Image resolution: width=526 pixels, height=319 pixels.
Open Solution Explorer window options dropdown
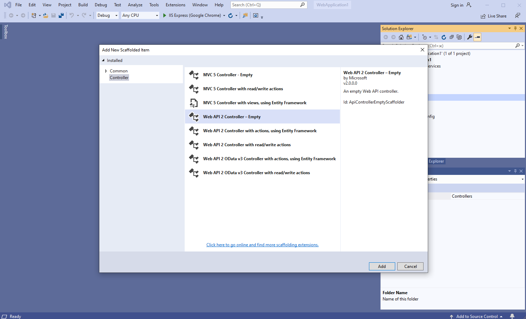[x=509, y=29]
